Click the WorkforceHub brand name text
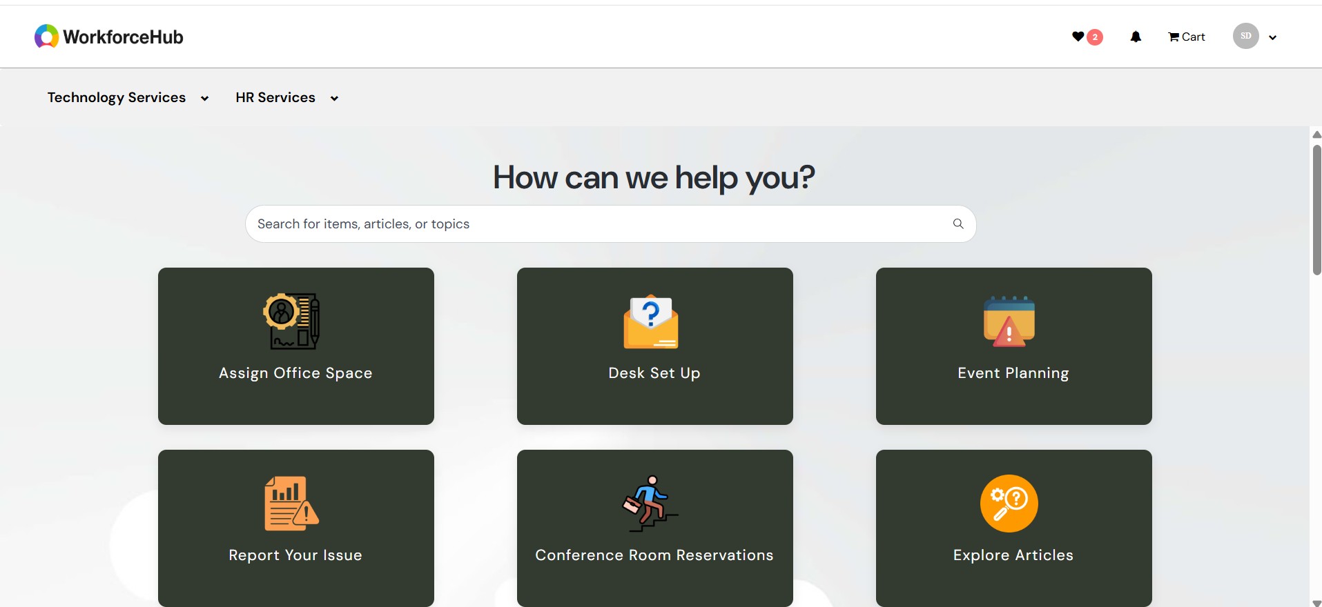 pos(124,37)
